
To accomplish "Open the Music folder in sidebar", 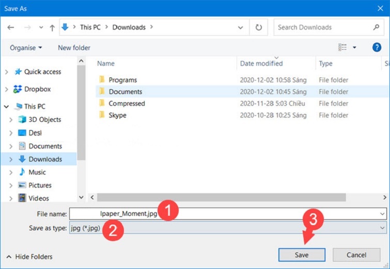I will pyautogui.click(x=37, y=172).
